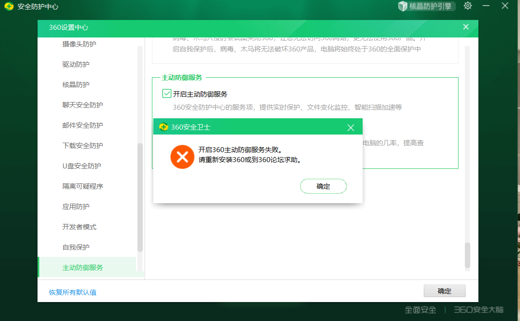This screenshot has width=520, height=321.
Task: Click 请重新安装360或到360论坛求助 text
Action: (250, 160)
